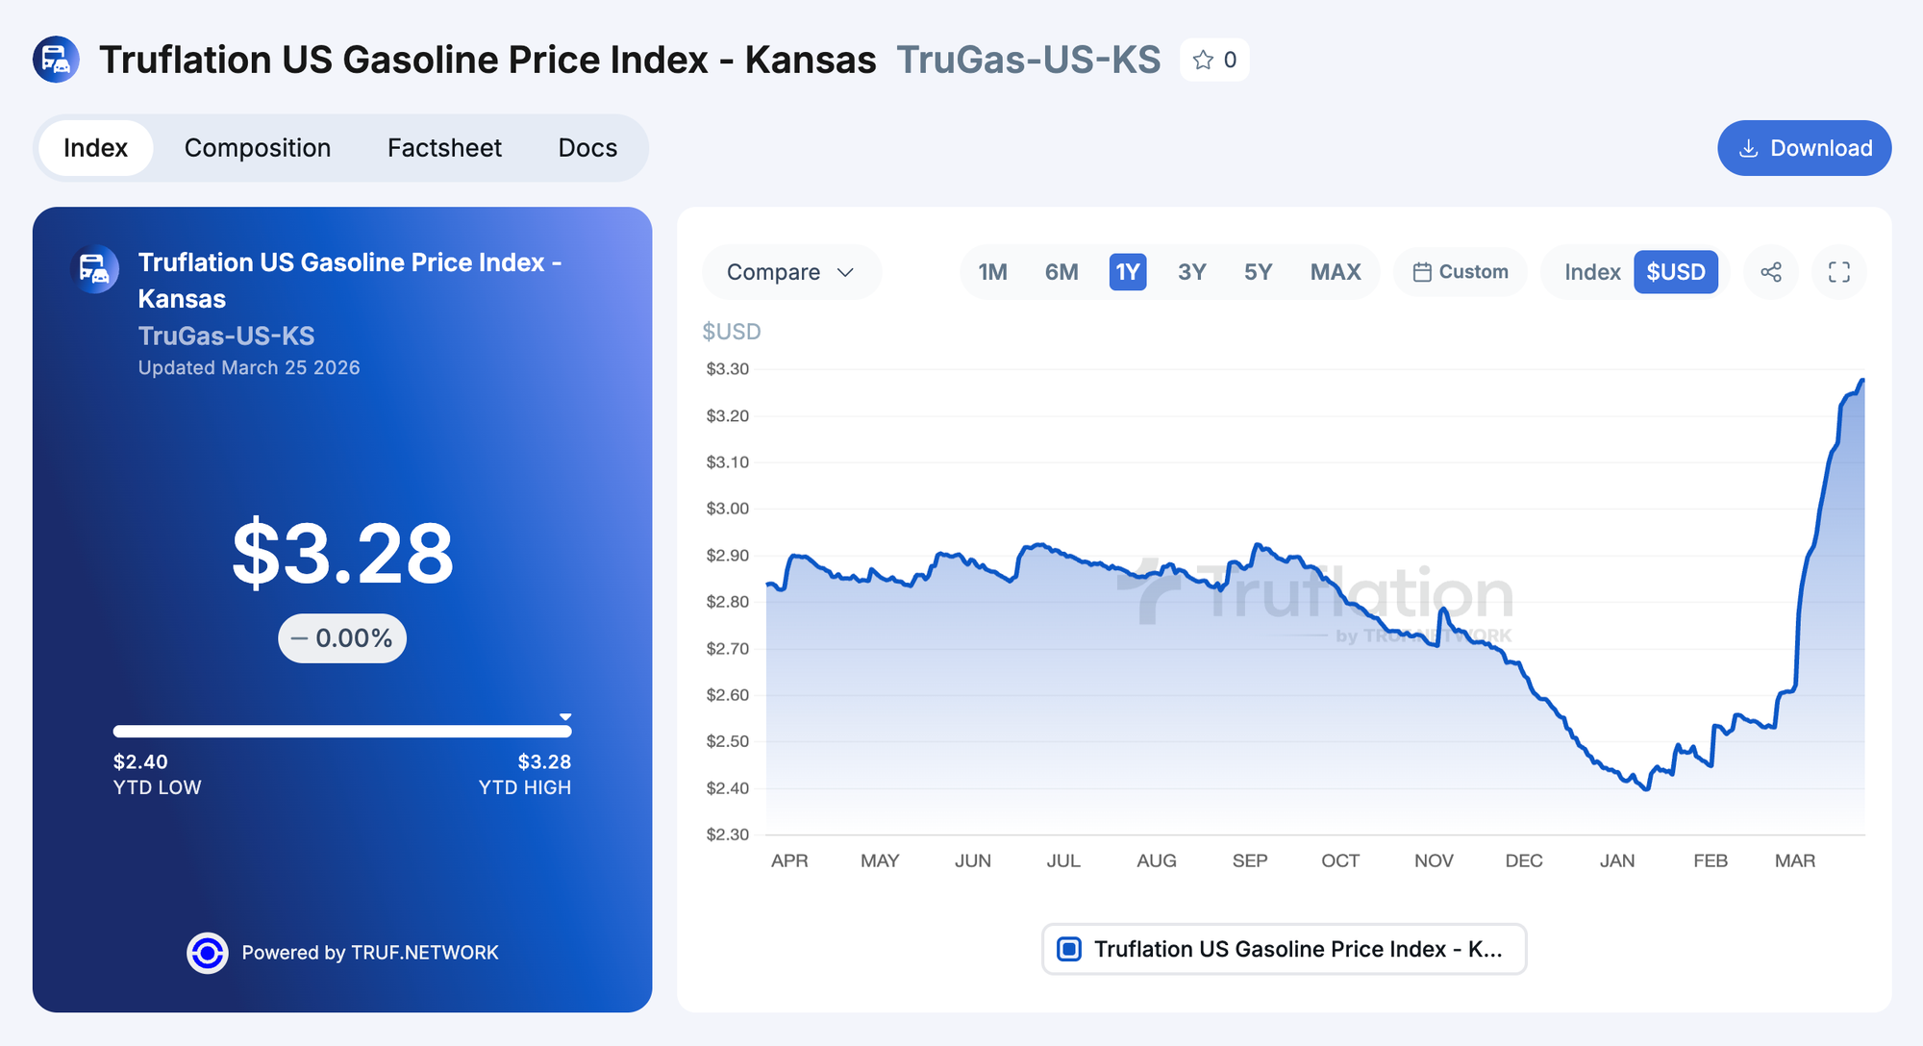The image size is (1923, 1046).
Task: Select the 1M time range
Action: pyautogui.click(x=992, y=272)
